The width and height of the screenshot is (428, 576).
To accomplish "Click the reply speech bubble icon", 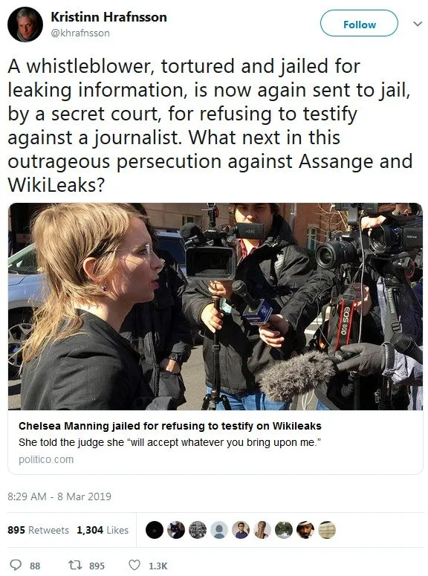I will 15,565.
